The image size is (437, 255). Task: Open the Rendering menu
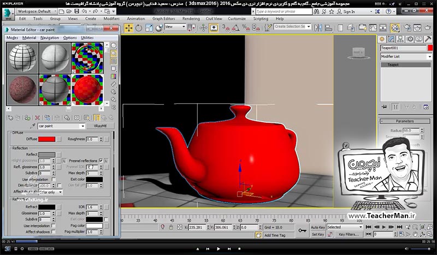[191, 19]
